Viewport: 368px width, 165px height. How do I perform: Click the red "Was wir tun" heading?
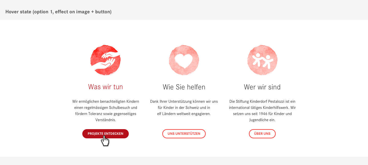tap(106, 87)
